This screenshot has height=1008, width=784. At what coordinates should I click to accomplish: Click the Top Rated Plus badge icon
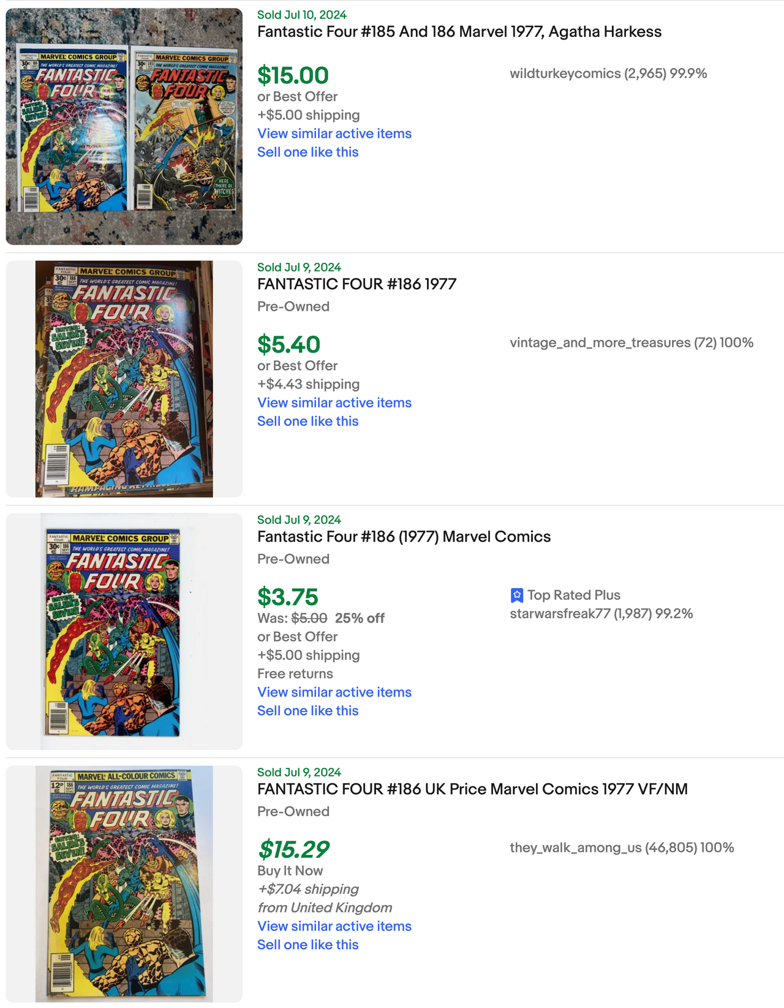click(x=517, y=595)
